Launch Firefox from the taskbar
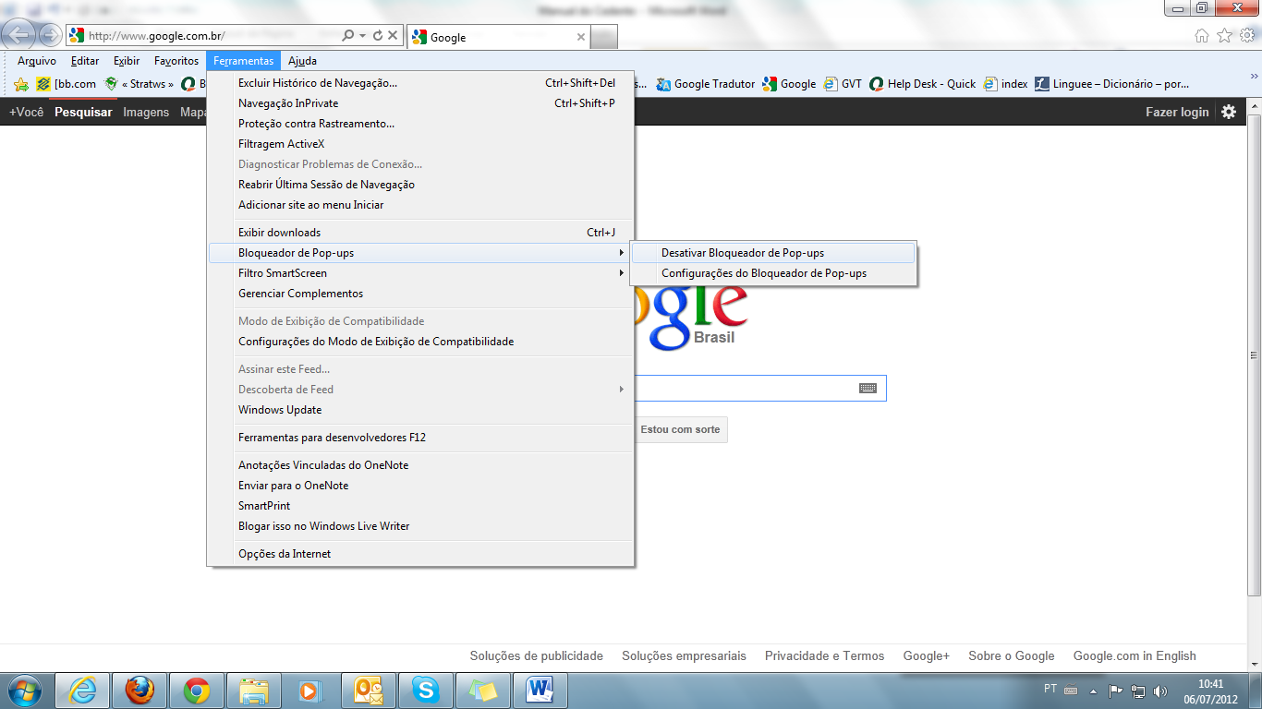 140,691
